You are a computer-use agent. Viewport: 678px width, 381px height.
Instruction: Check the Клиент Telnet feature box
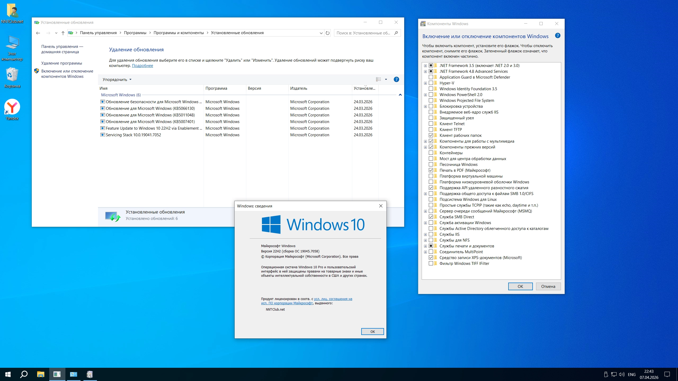tap(431, 124)
